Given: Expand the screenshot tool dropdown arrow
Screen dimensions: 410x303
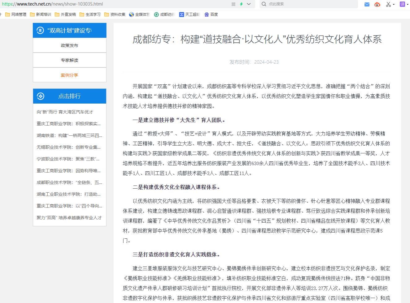Looking at the screenshot, I should point(394,4).
